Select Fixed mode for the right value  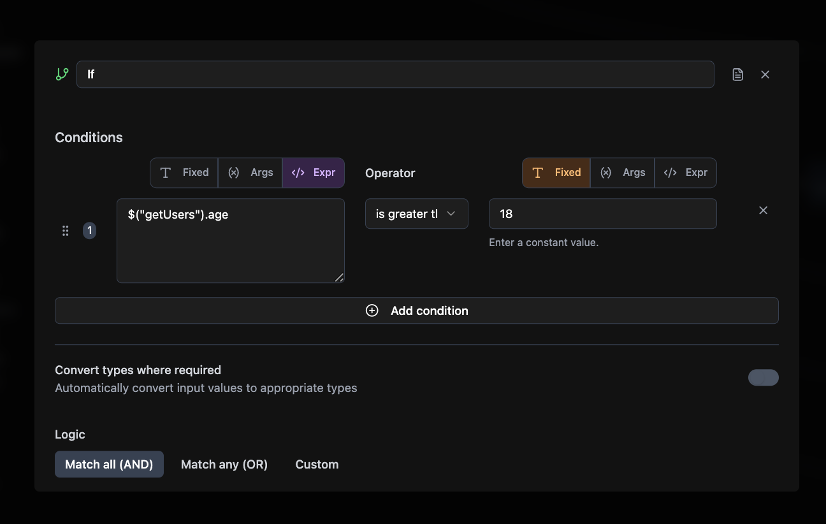tap(556, 173)
